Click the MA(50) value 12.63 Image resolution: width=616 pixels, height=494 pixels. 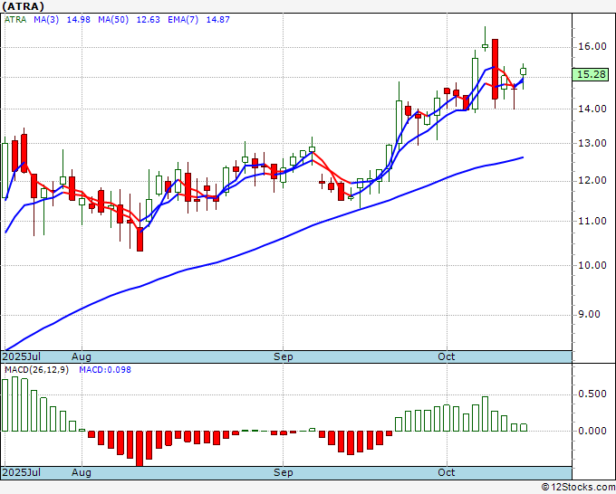(x=148, y=20)
